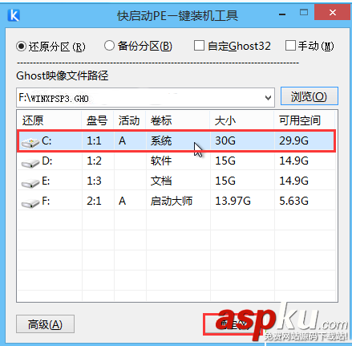This screenshot has height=346, width=352.
Task: Tick the 手动(M) checkbox
Action: tap(290, 46)
